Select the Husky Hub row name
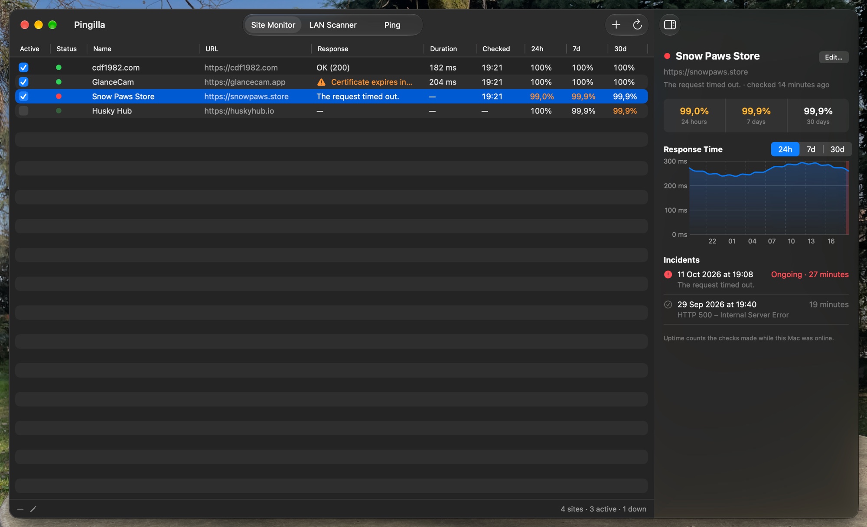The height and width of the screenshot is (527, 867). pyautogui.click(x=112, y=111)
